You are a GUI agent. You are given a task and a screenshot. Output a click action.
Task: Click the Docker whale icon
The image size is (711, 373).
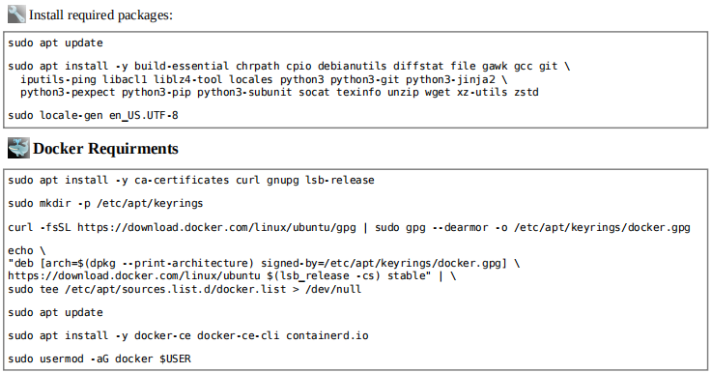(18, 148)
